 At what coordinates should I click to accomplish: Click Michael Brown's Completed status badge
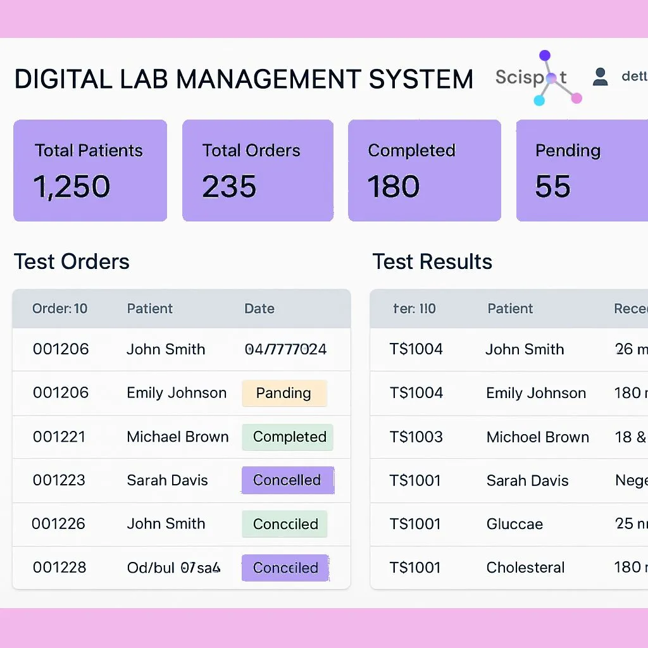[288, 437]
